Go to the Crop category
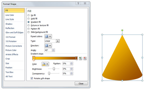This screenshot has width=145, height=91. [7, 59]
